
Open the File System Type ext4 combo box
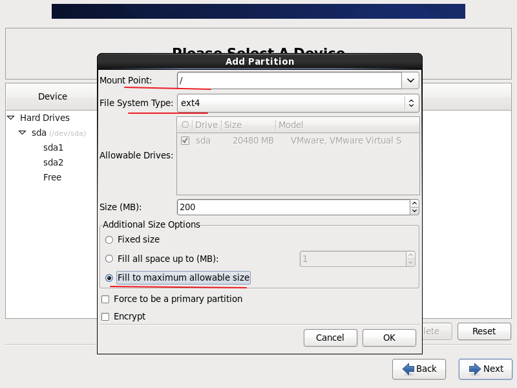click(x=298, y=103)
